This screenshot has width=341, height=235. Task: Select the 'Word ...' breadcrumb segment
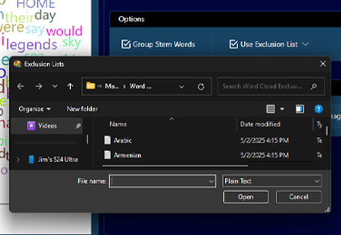[x=140, y=87]
